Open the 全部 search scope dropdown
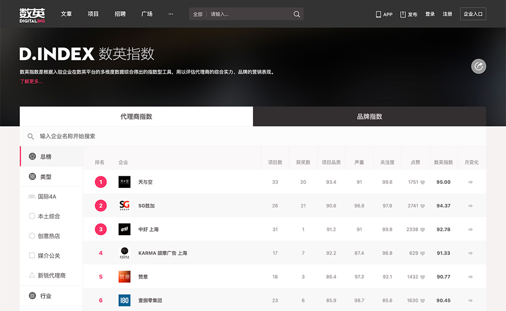The image size is (506, 311). coord(197,14)
